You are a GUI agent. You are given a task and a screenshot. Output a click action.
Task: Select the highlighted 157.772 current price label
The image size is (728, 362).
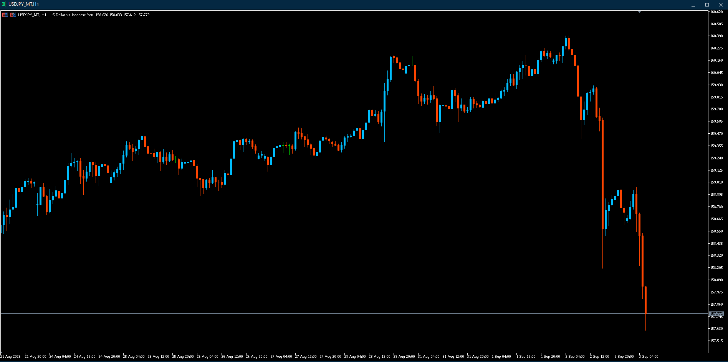point(716,313)
